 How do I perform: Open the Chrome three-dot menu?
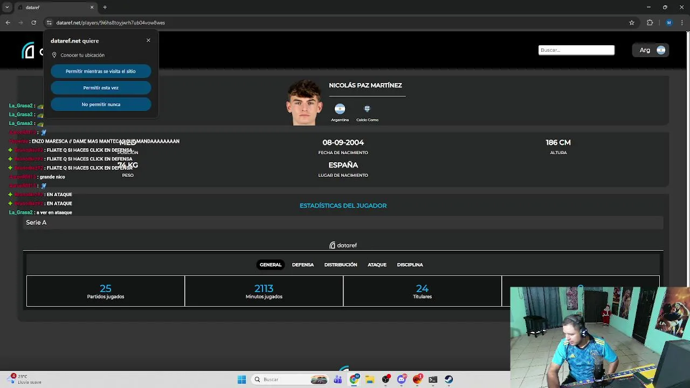tap(682, 23)
